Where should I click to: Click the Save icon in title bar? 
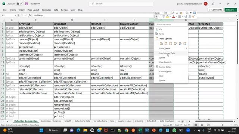point(27,4)
